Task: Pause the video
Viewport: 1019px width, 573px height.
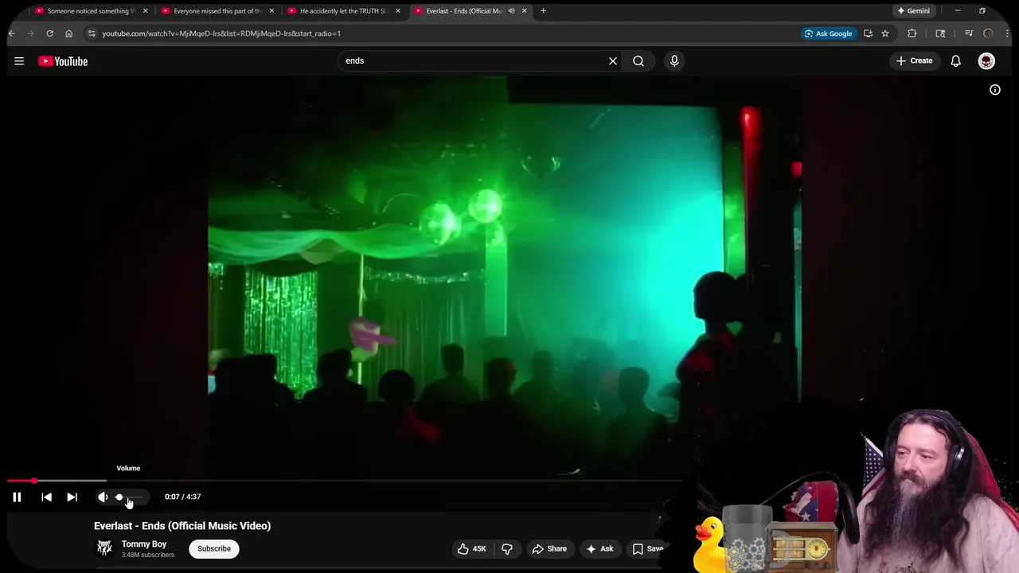Action: click(x=17, y=497)
